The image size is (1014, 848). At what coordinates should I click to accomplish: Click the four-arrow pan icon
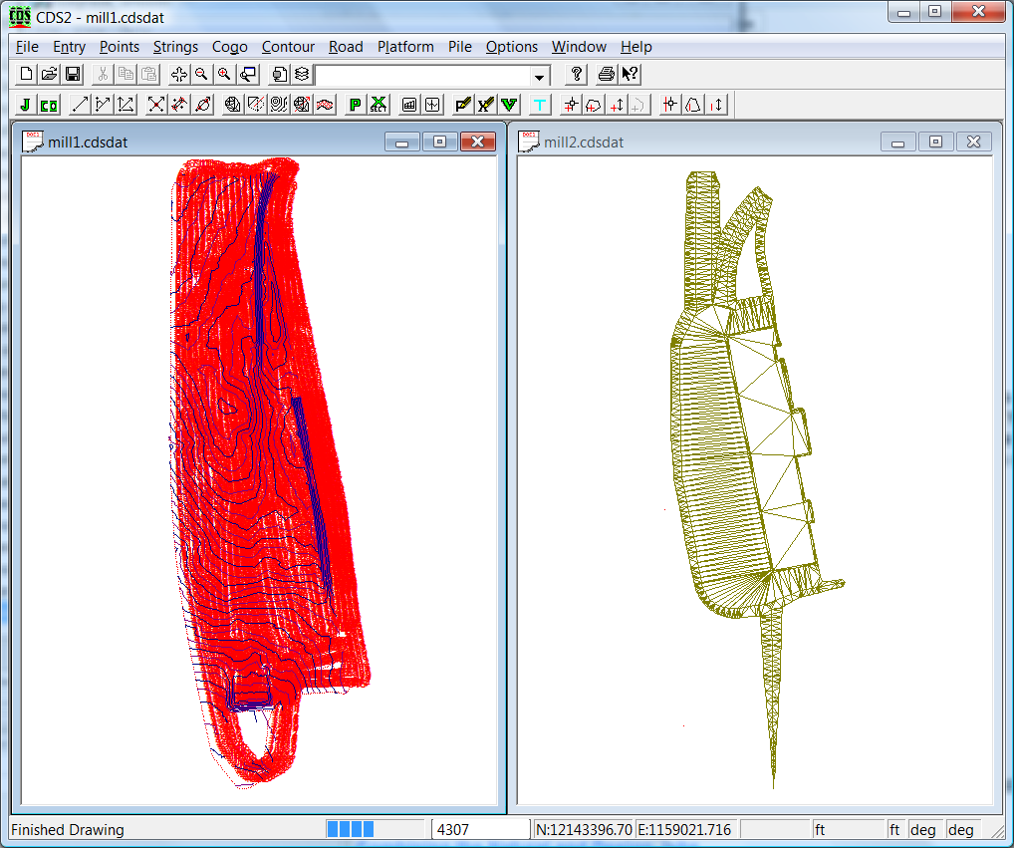(x=179, y=75)
